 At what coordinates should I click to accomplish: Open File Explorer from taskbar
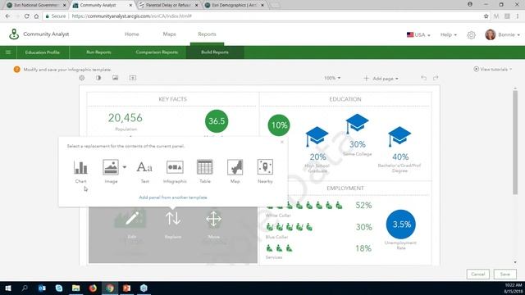pyautogui.click(x=76, y=288)
